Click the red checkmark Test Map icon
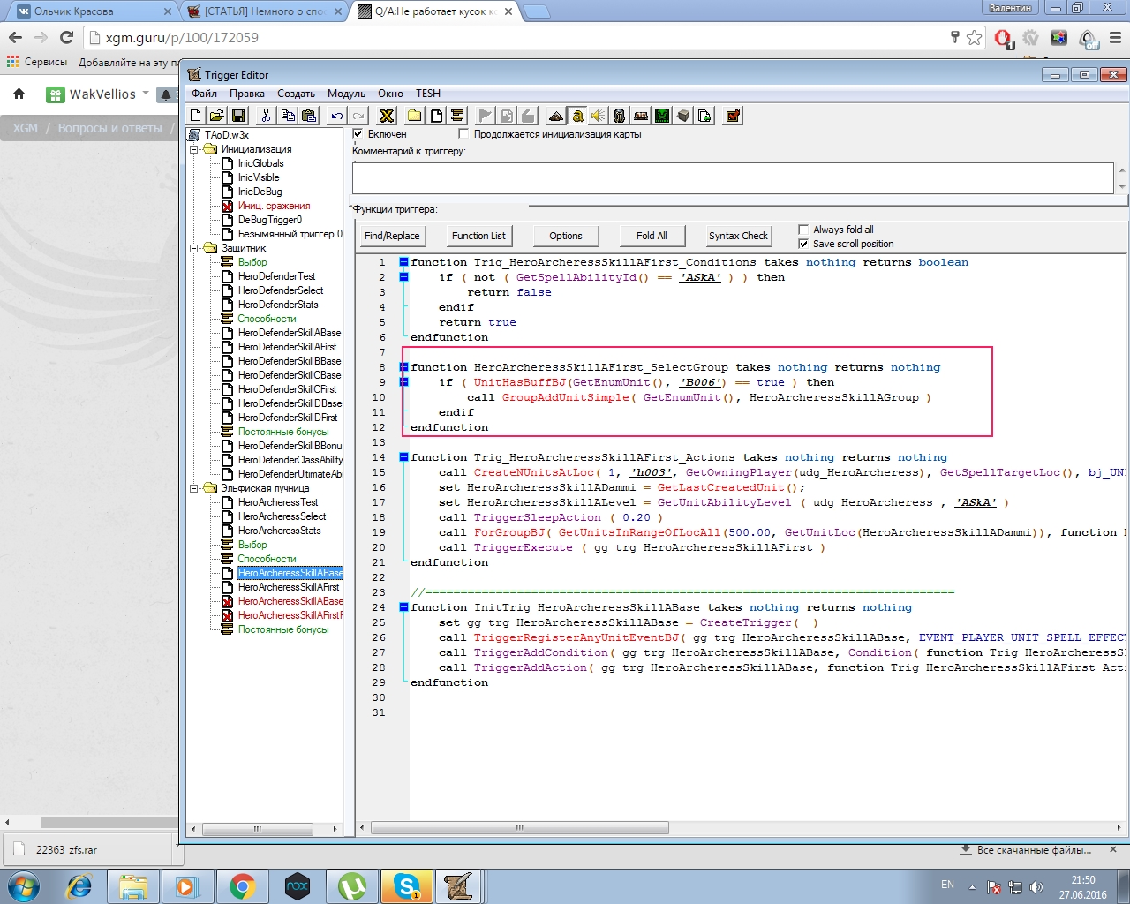1130x904 pixels. (x=733, y=116)
